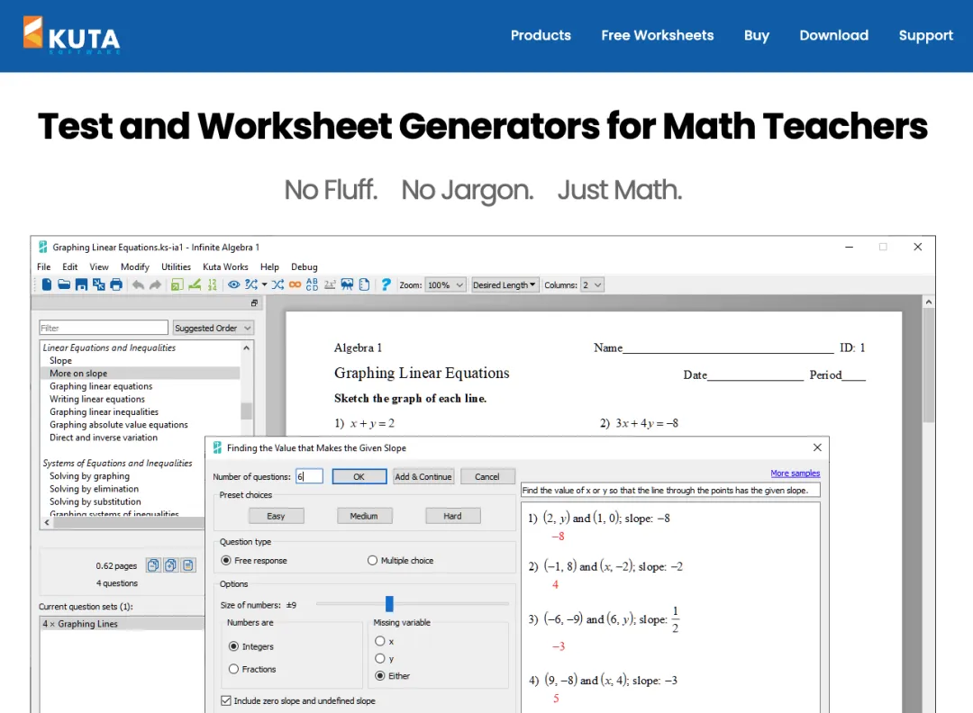This screenshot has width=973, height=713.
Task: Open the Columns dropdown
Action: [592, 285]
